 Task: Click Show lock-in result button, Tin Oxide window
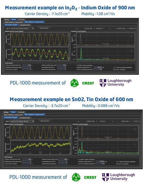pyautogui.click(x=44, y=121)
